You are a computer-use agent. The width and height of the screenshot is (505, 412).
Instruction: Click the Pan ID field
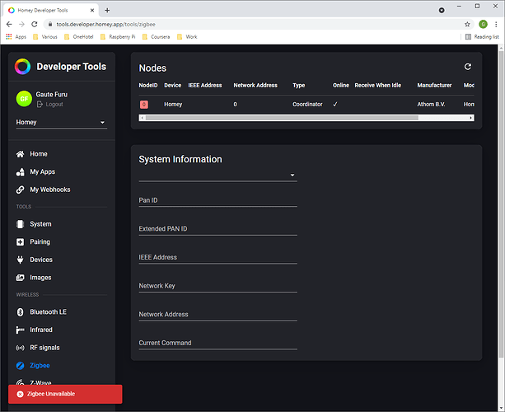217,200
